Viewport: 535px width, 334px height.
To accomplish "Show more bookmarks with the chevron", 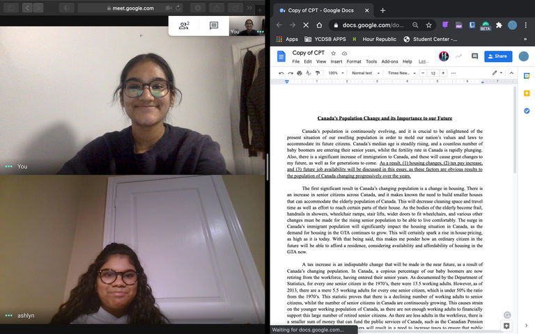I will (x=525, y=39).
